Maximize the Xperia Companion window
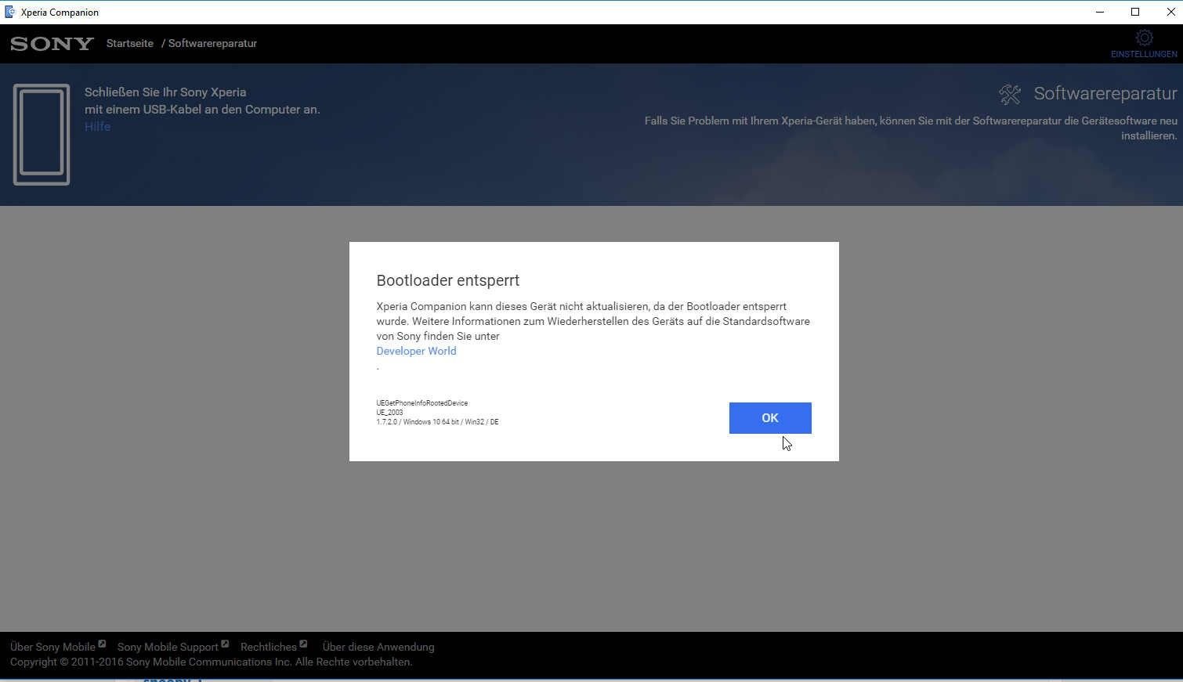Screen dimensions: 1183x682 click(x=1135, y=12)
